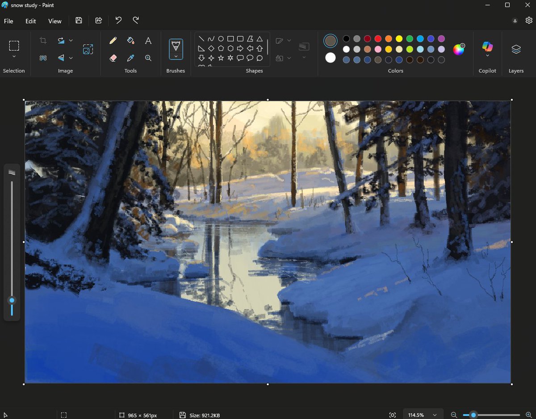This screenshot has width=536, height=419.
Task: Select the Magnifier tool
Action: click(x=148, y=58)
